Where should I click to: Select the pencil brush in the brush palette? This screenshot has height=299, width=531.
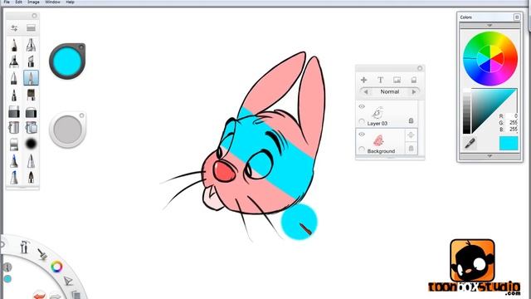tap(14, 45)
